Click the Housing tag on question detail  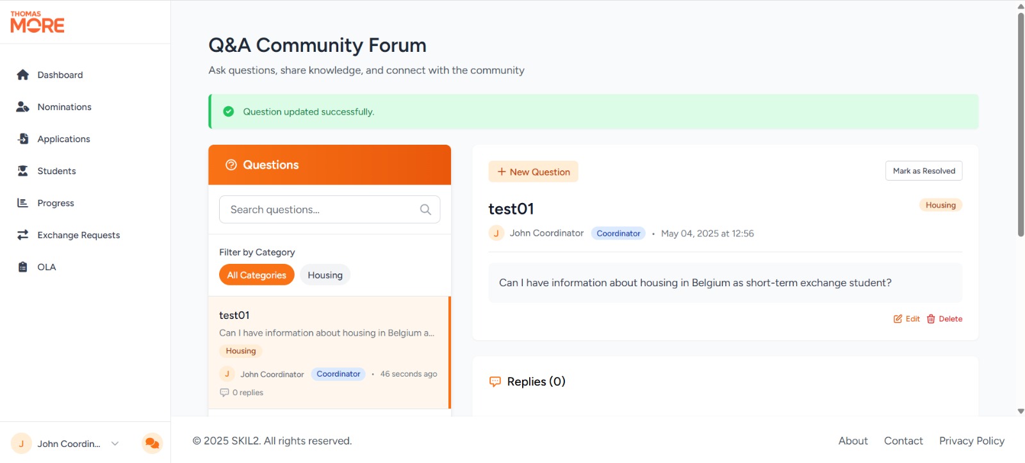coord(940,205)
